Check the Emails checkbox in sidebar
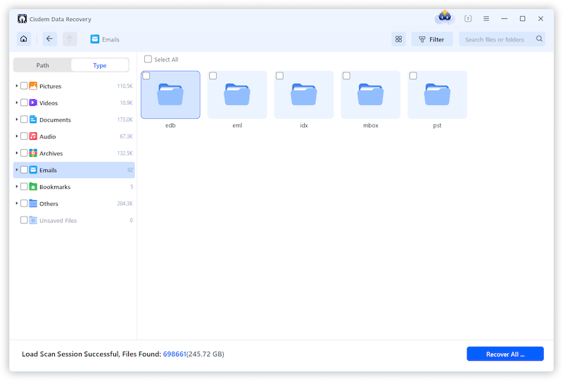This screenshot has width=563, height=381. click(24, 169)
